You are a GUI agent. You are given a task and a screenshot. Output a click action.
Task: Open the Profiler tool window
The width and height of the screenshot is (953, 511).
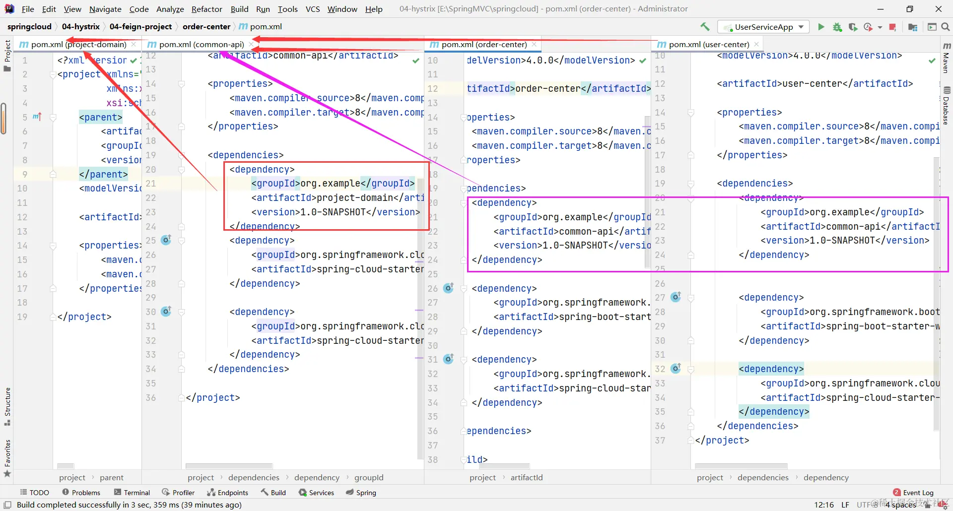click(178, 492)
